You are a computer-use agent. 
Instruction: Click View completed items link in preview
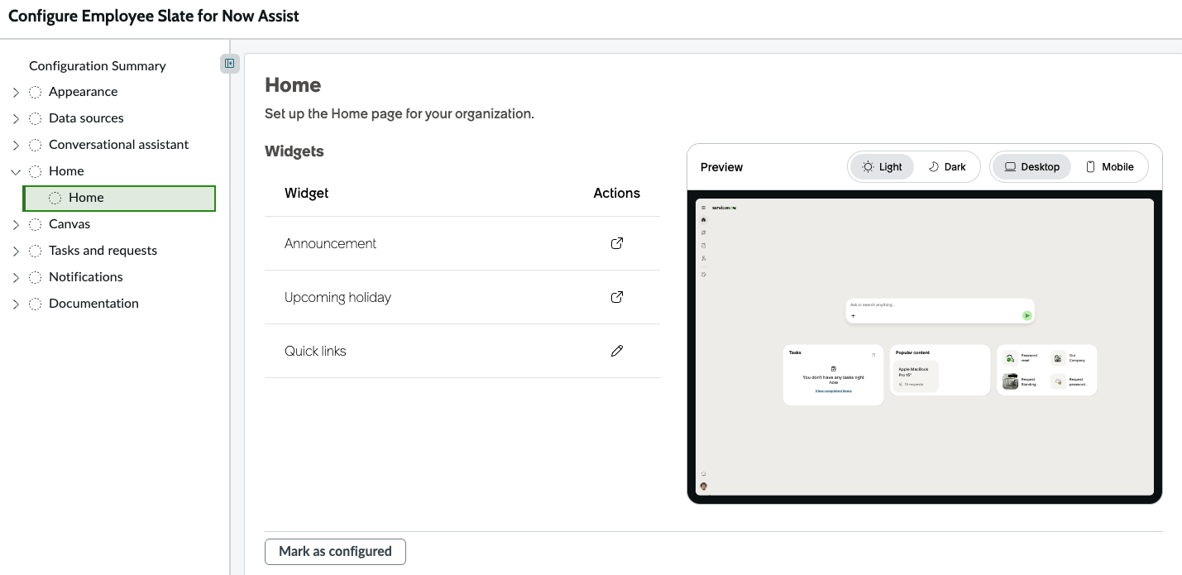click(x=833, y=391)
